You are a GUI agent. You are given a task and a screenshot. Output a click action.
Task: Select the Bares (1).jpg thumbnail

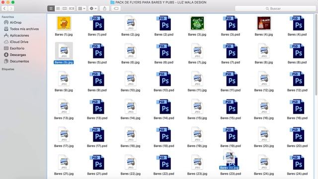click(64, 23)
